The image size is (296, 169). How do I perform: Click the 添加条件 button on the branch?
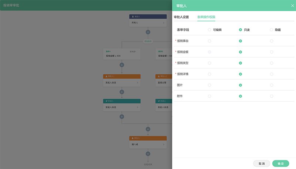148,41
